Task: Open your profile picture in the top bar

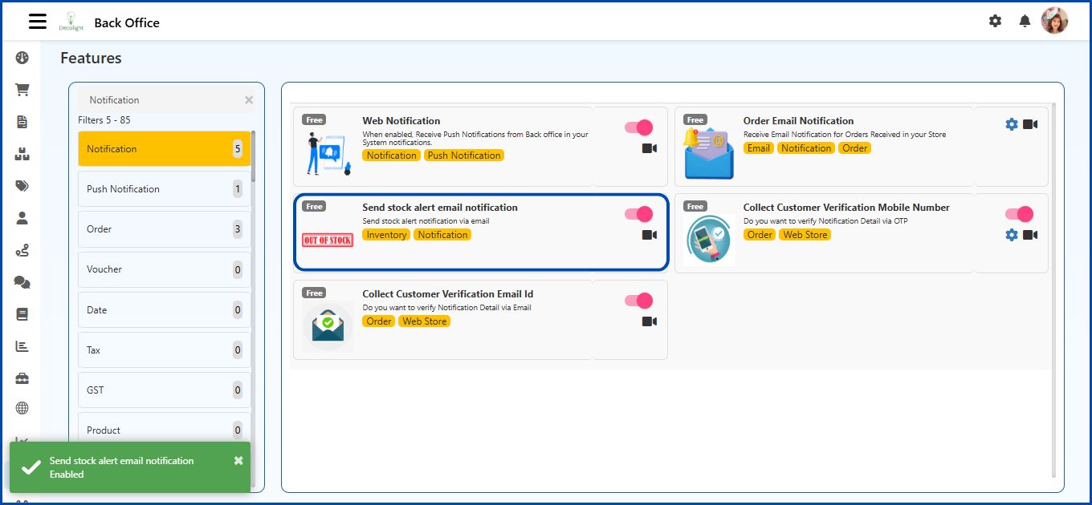Action: [1055, 20]
